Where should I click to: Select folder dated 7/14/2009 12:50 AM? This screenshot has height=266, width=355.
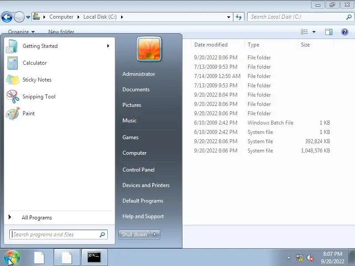(262, 76)
